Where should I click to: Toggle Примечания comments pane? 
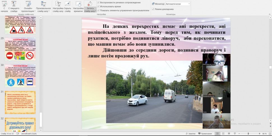click(x=205, y=133)
